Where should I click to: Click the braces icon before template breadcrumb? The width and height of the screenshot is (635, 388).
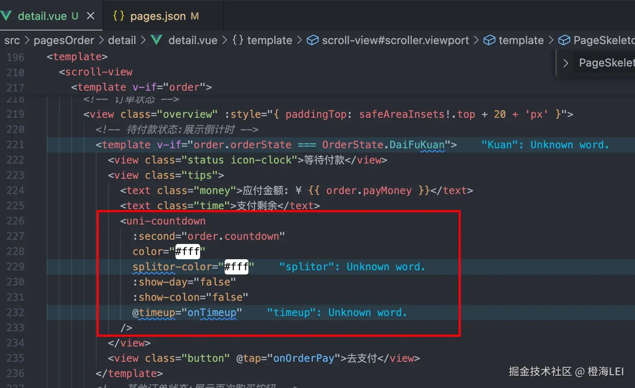pos(238,40)
